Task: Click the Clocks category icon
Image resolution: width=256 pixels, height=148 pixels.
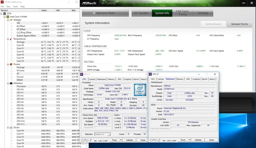Action: (11, 128)
